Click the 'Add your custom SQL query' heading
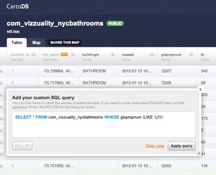216x175 pixels. coord(43,98)
